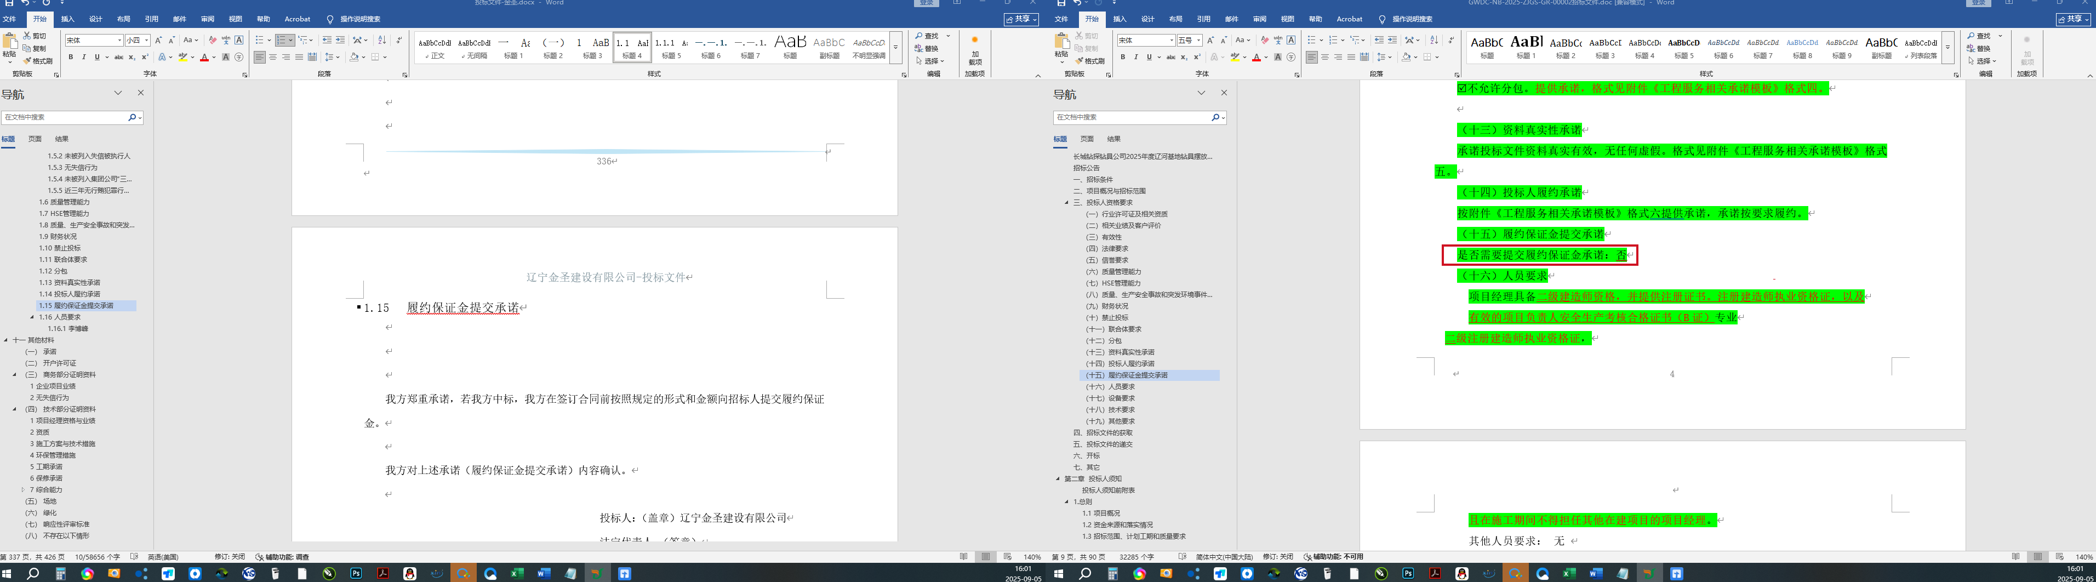Justify text in the left window
The image size is (2096, 582).
click(299, 57)
